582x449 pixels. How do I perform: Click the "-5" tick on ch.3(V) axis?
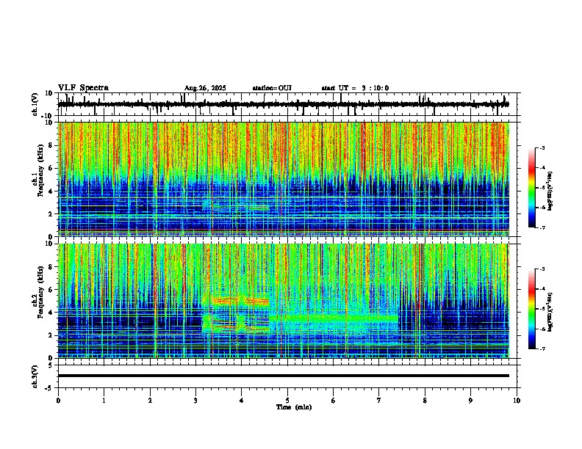coord(50,388)
